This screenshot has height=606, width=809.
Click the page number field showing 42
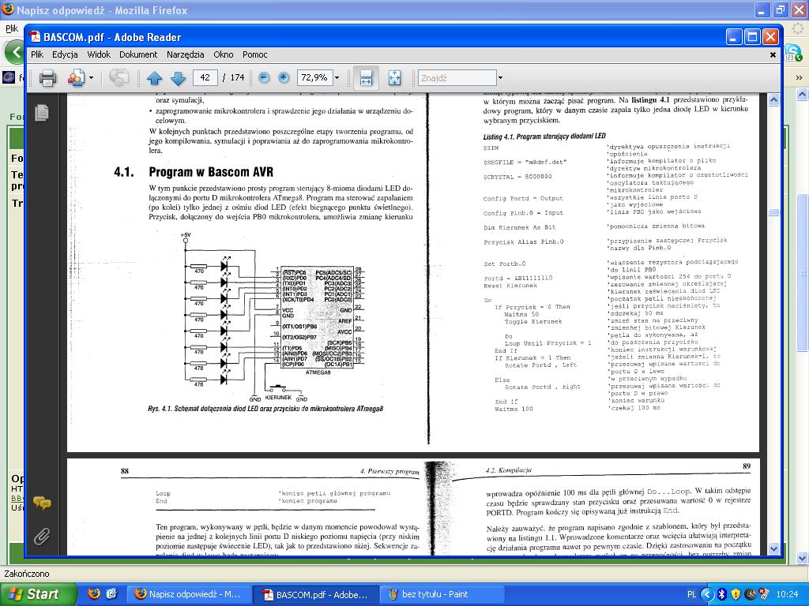[x=205, y=78]
